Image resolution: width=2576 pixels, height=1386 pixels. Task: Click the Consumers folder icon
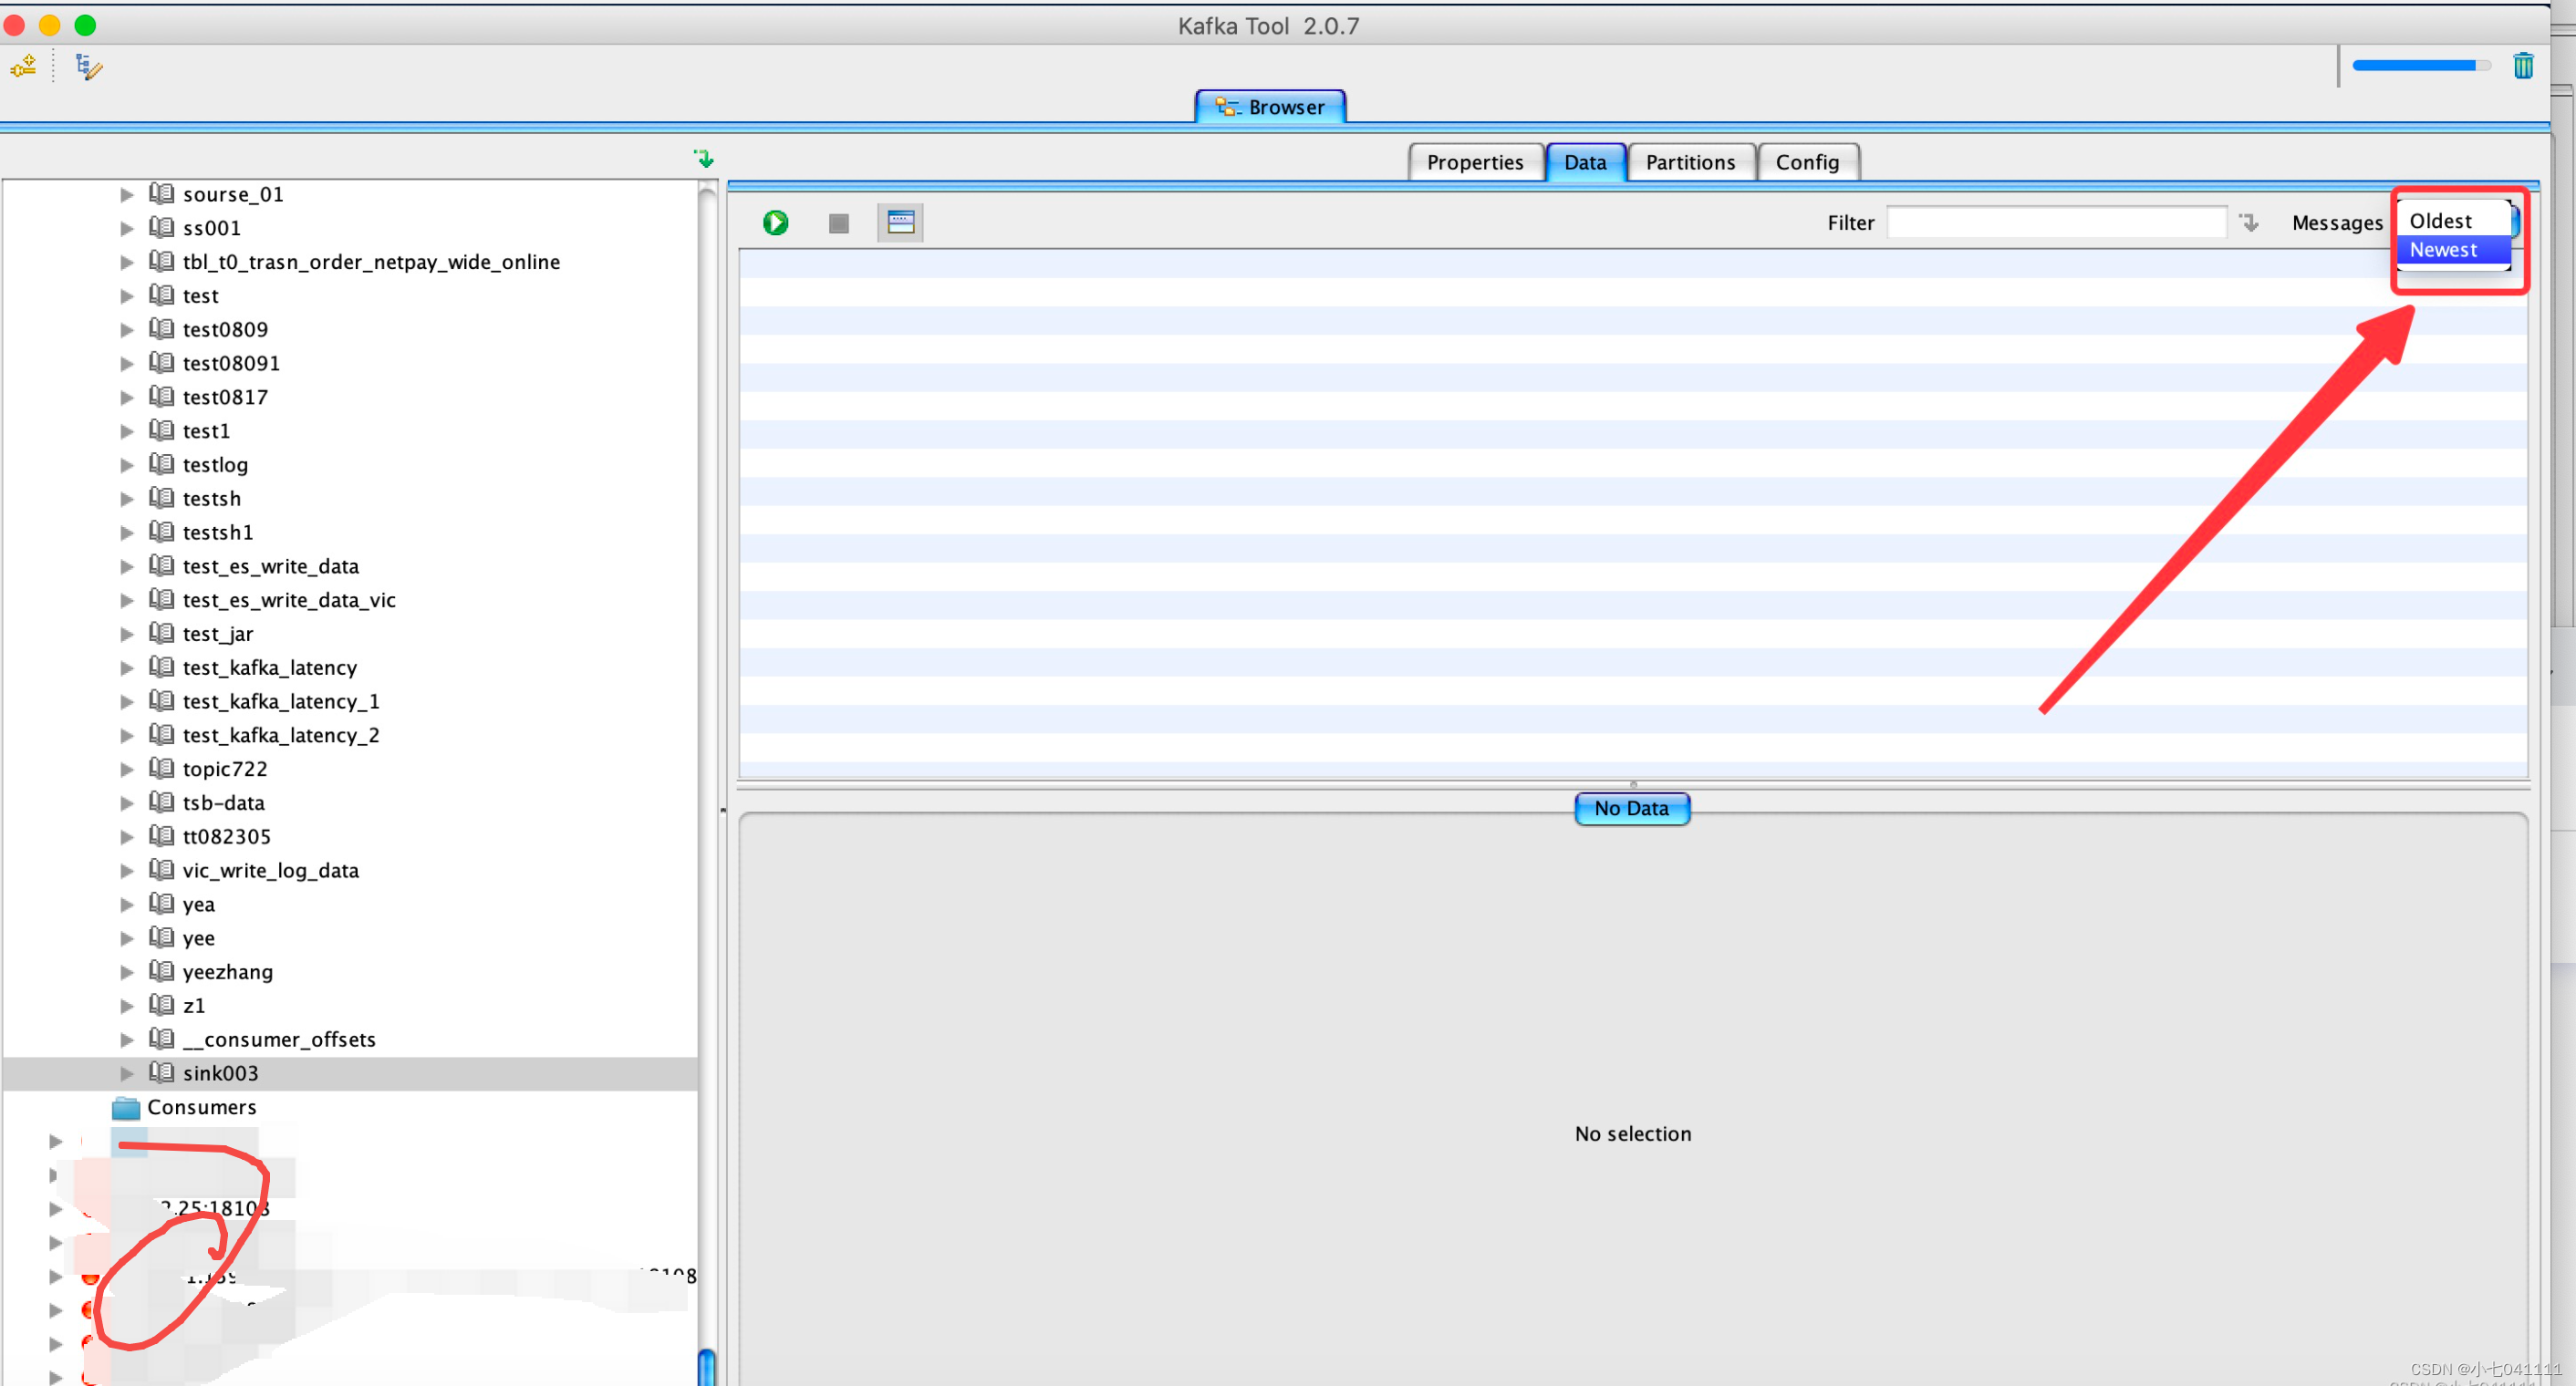(x=126, y=1107)
